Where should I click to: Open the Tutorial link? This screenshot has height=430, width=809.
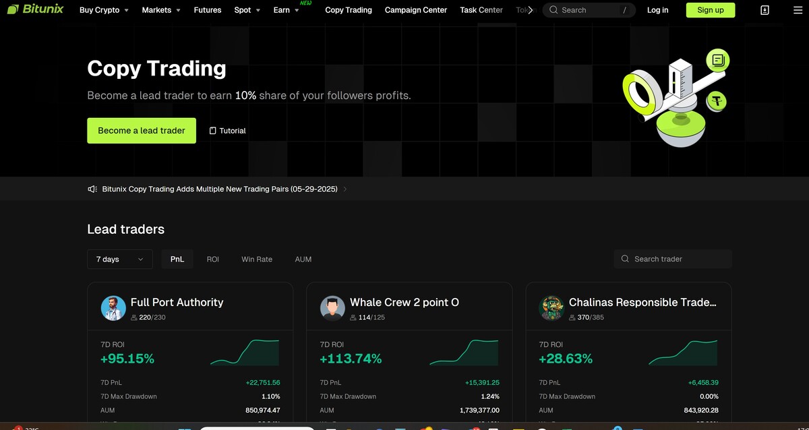(x=228, y=131)
